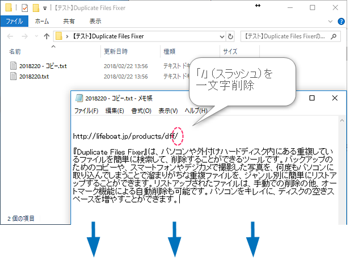
Task: Click the text file icon of 2018220 - コピー.txt
Action: tap(14, 66)
